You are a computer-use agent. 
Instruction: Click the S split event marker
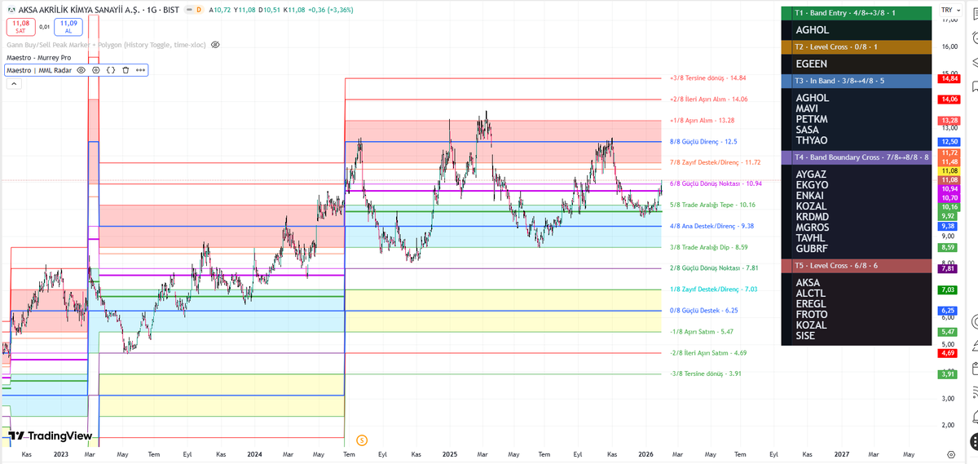tap(362, 440)
